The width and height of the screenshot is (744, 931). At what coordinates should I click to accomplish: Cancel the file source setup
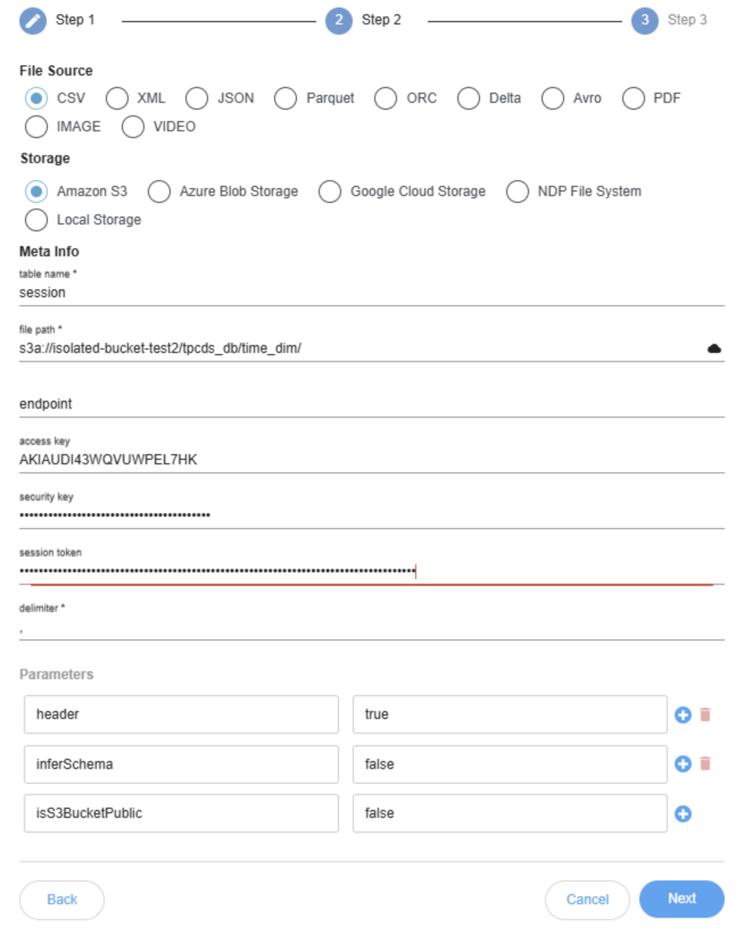(x=587, y=899)
